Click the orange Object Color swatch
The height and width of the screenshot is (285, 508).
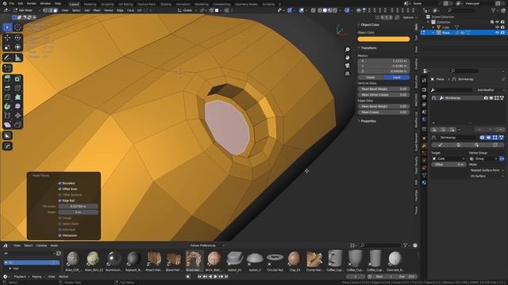[x=383, y=39]
